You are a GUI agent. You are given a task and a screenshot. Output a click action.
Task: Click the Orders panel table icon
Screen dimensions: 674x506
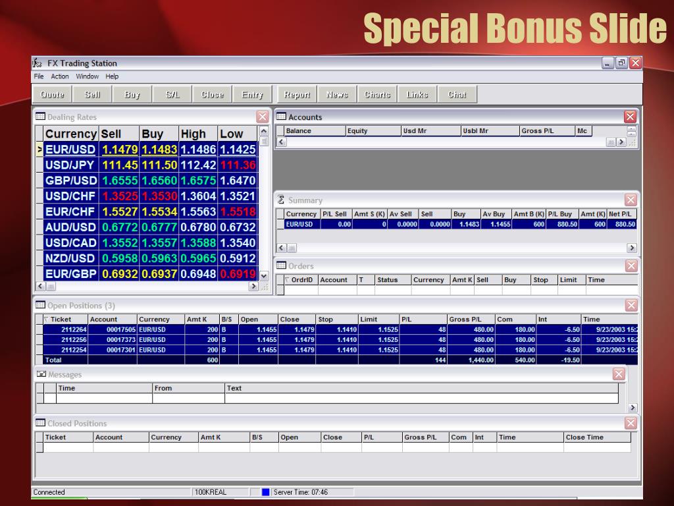(281, 265)
